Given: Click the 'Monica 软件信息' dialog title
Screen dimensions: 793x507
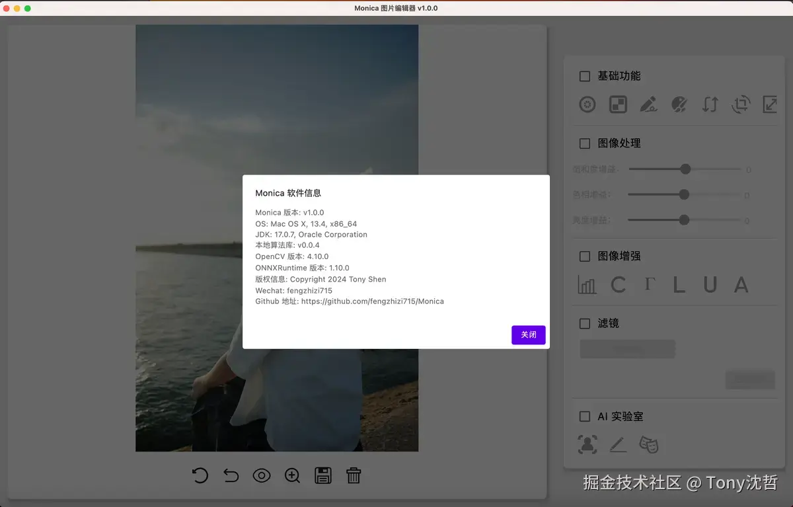Looking at the screenshot, I should coord(288,194).
